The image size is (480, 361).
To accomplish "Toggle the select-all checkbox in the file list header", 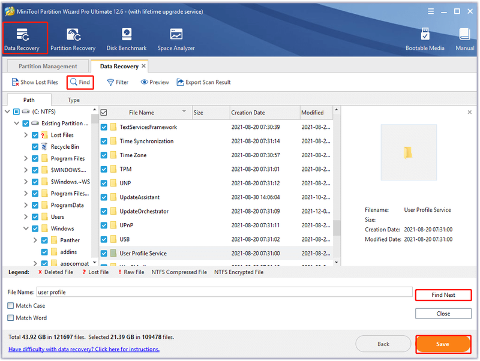I will click(x=104, y=113).
